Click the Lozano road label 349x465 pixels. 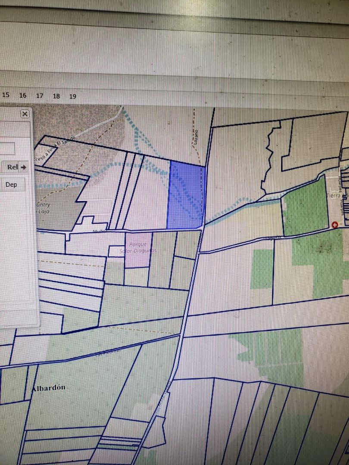(x=195, y=135)
